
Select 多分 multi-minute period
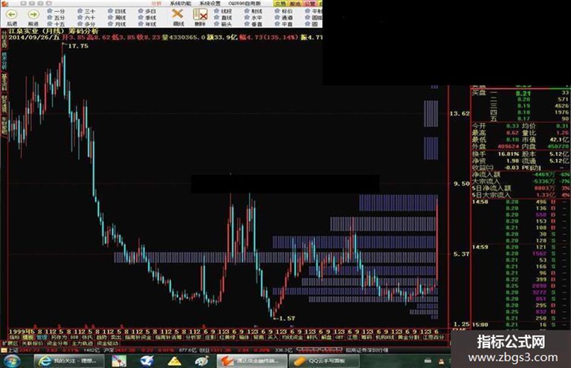[x=86, y=24]
